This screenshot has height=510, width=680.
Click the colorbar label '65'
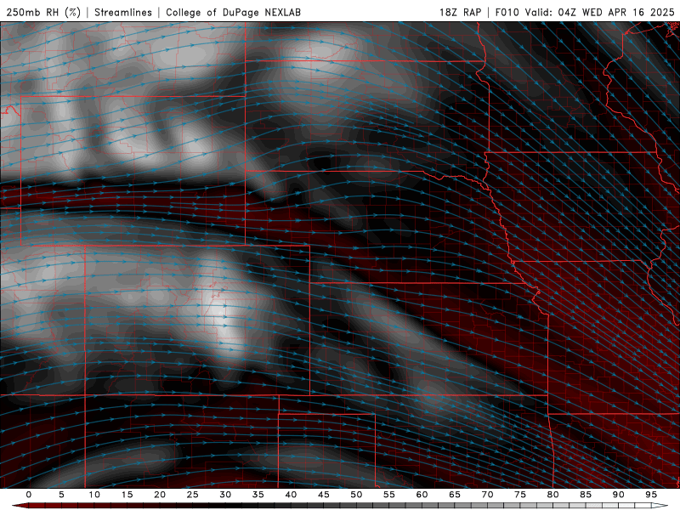point(454,495)
